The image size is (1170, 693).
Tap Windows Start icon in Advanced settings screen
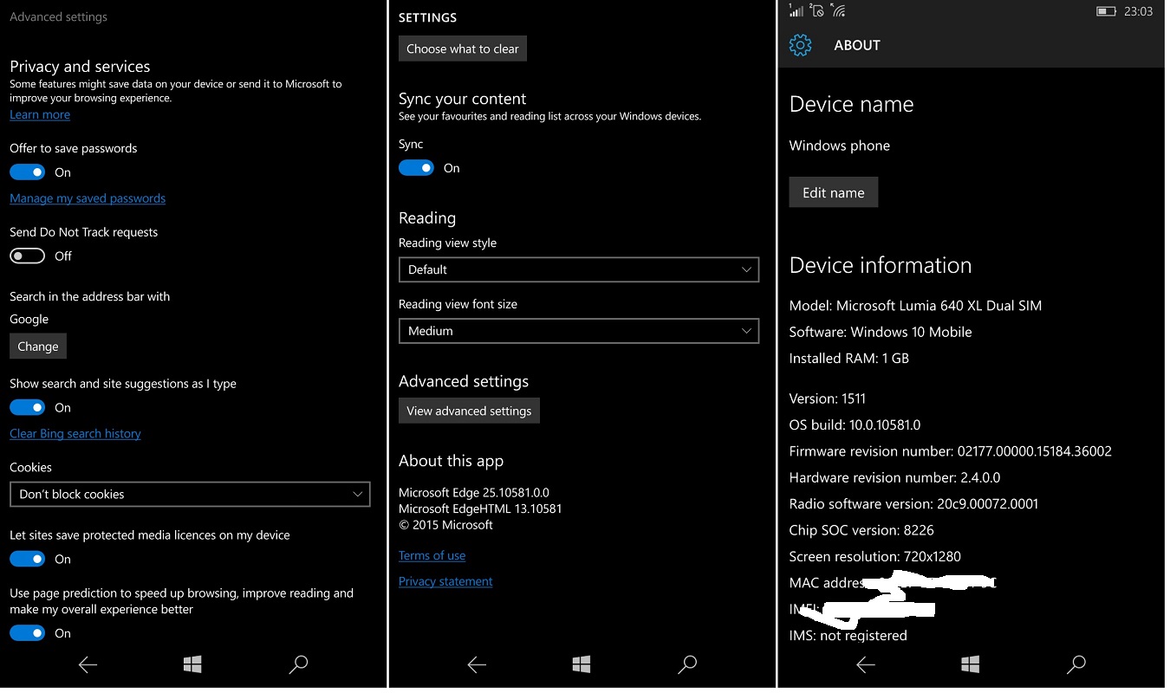click(x=192, y=664)
